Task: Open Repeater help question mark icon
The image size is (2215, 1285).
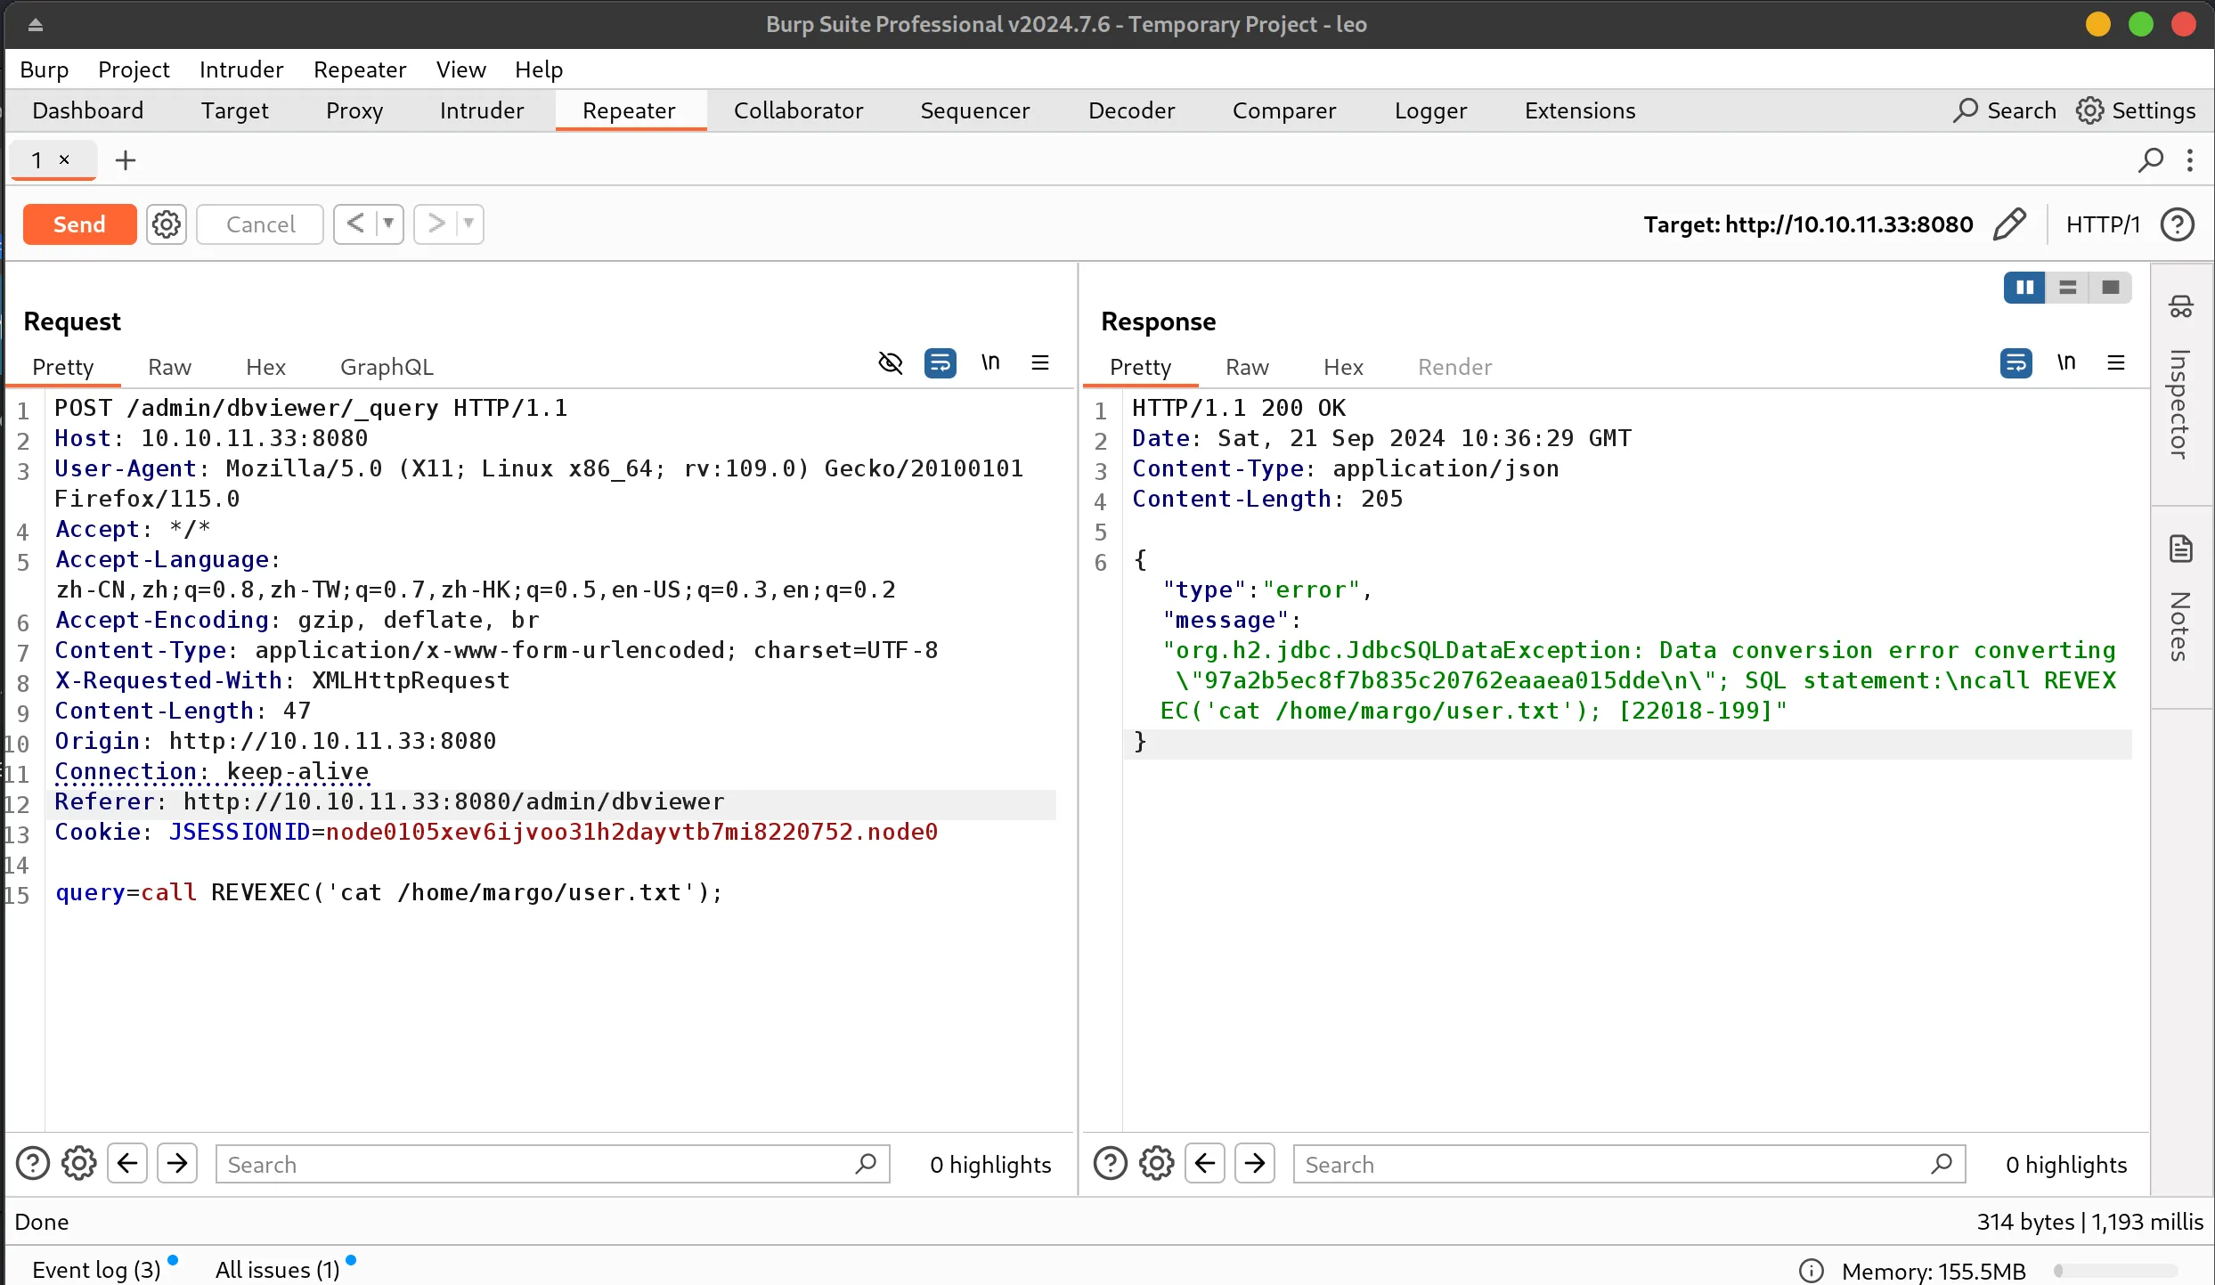Action: coord(2178,224)
